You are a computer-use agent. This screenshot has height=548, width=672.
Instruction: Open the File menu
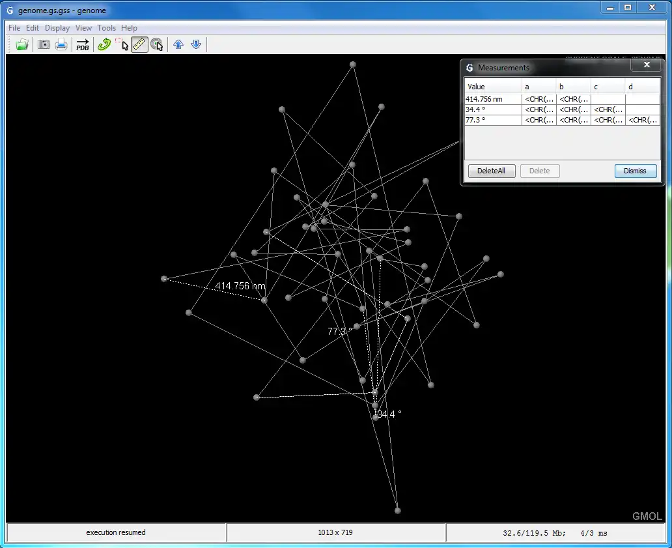click(14, 28)
